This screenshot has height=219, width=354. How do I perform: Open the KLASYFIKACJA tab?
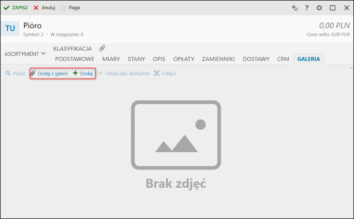[x=73, y=48]
